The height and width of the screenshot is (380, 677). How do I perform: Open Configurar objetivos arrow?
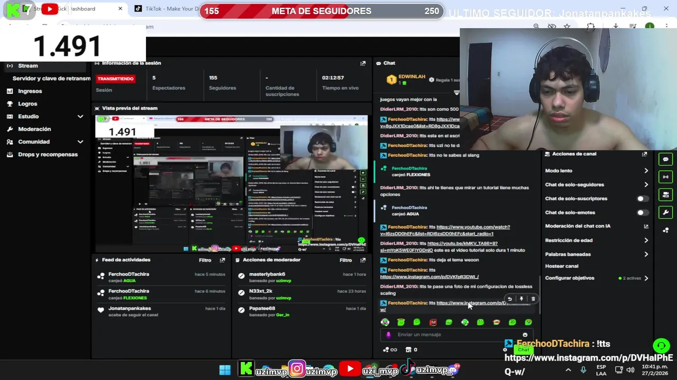646,278
